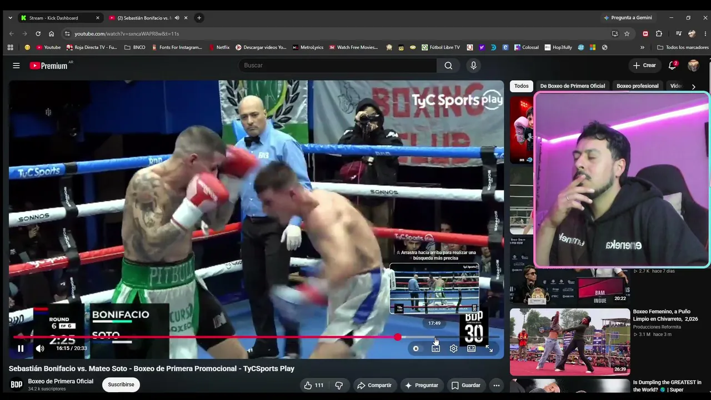Open the Youtube bookmark

pyautogui.click(x=48, y=48)
